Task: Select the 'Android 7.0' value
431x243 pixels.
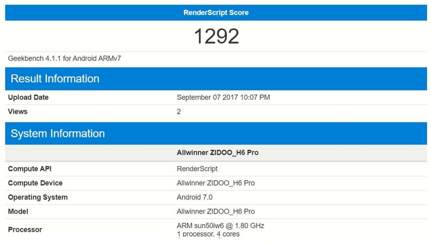Action: point(195,197)
